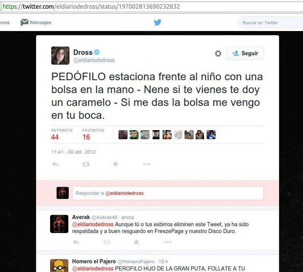Open the gear options on Dross's tweet

point(218,53)
